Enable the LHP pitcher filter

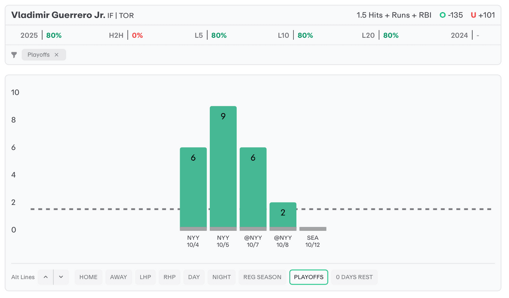[145, 277]
